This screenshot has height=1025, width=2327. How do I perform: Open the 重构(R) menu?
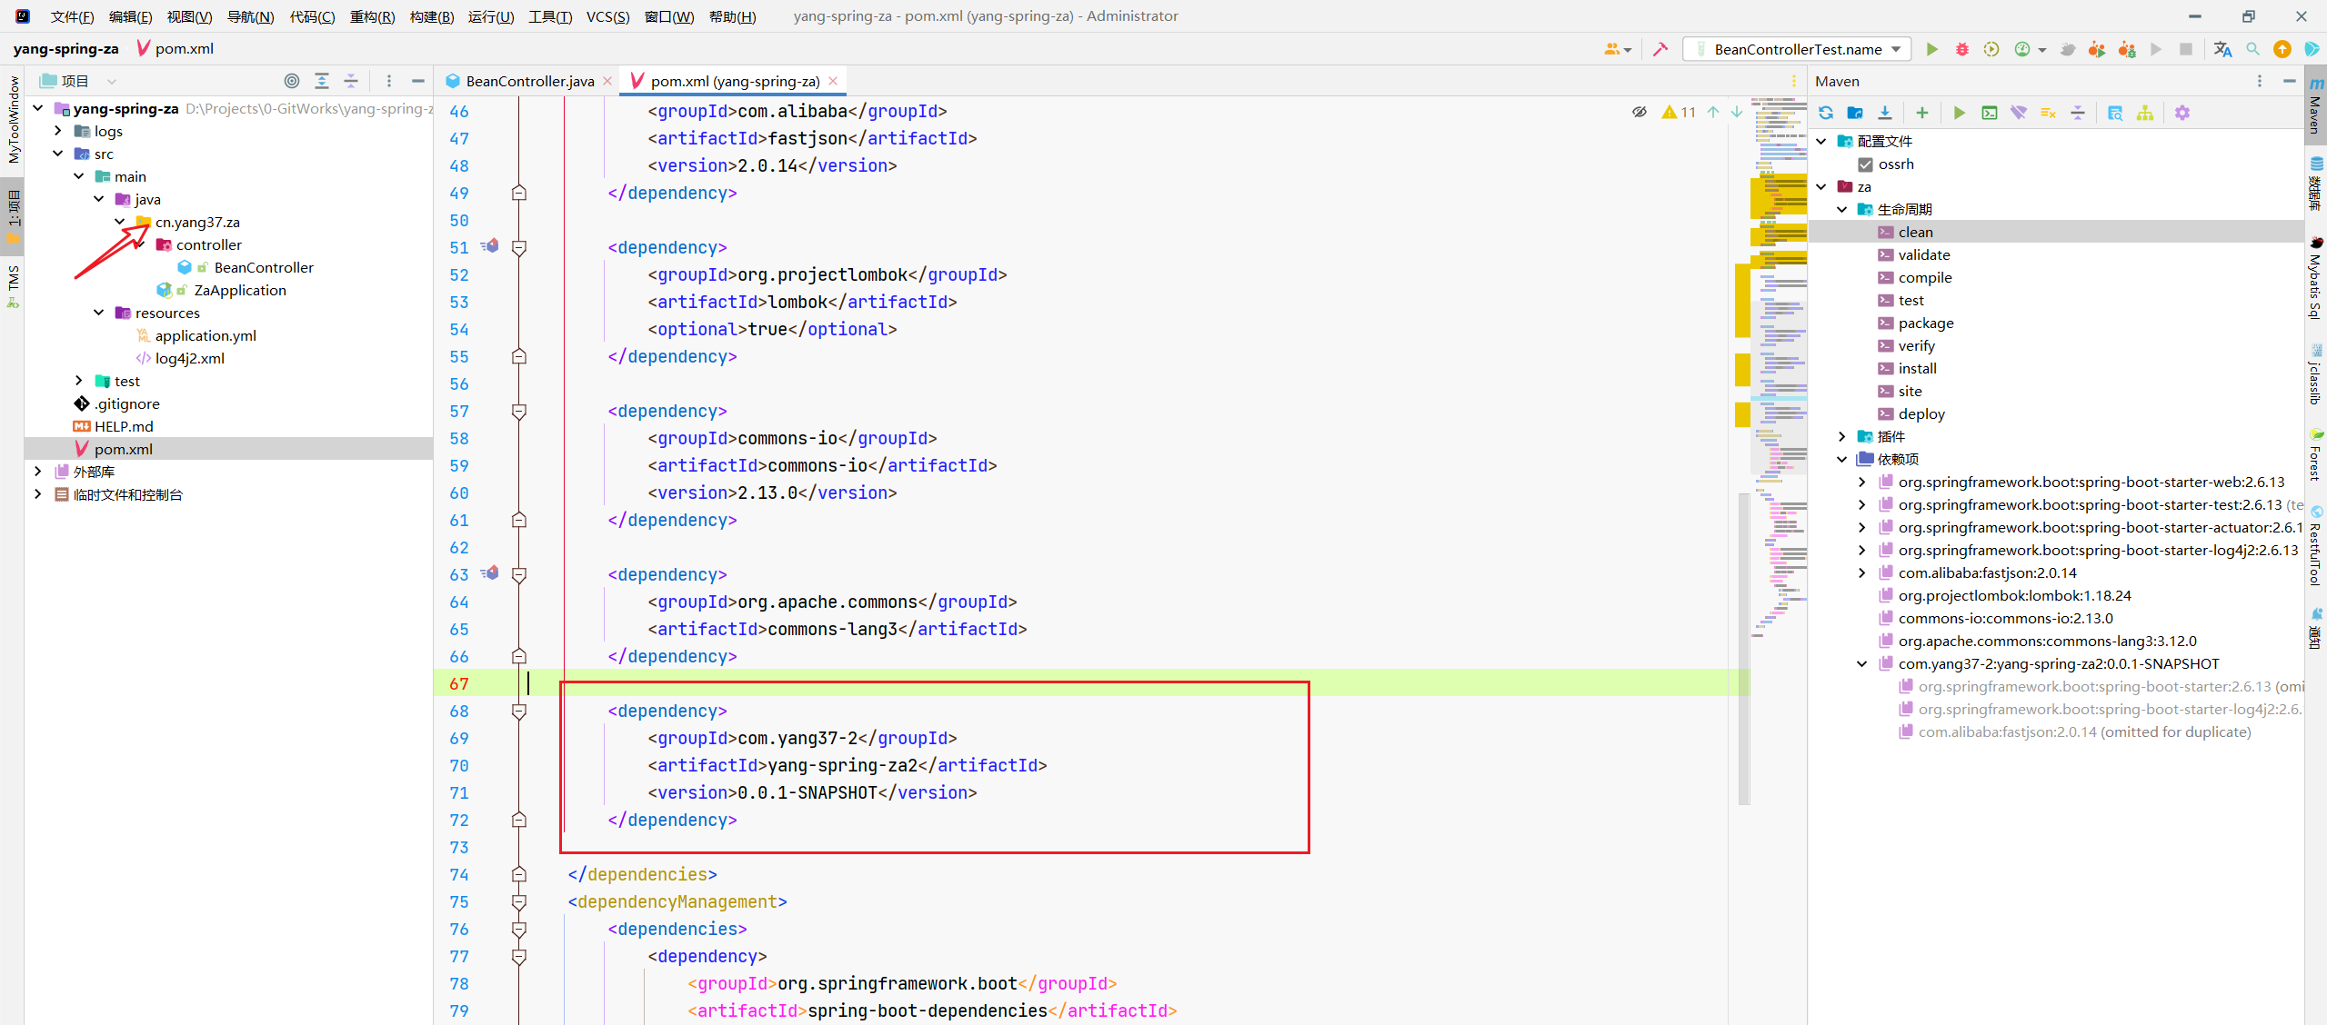click(x=372, y=16)
